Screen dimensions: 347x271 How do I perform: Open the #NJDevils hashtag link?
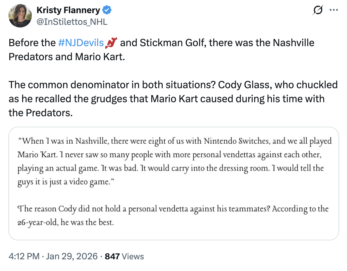81,43
